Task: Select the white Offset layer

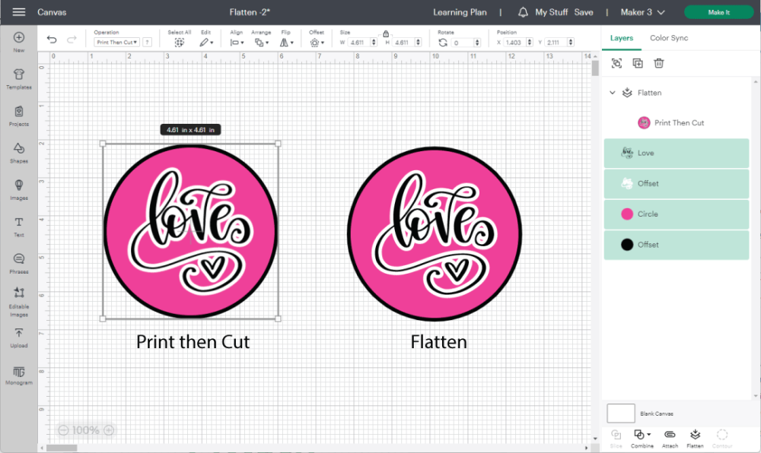Action: click(677, 184)
